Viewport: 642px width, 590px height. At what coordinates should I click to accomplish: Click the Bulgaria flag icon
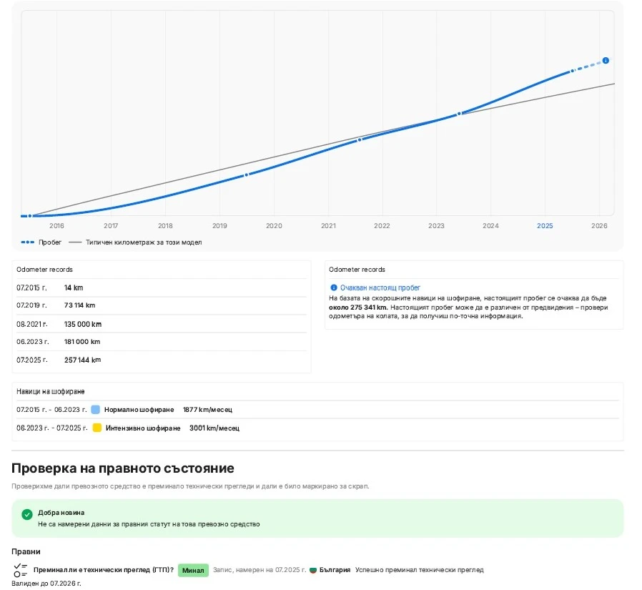(x=313, y=570)
